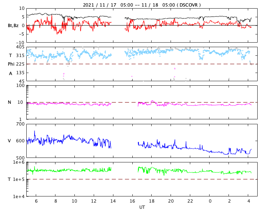Click the Phi axis label

12,64
